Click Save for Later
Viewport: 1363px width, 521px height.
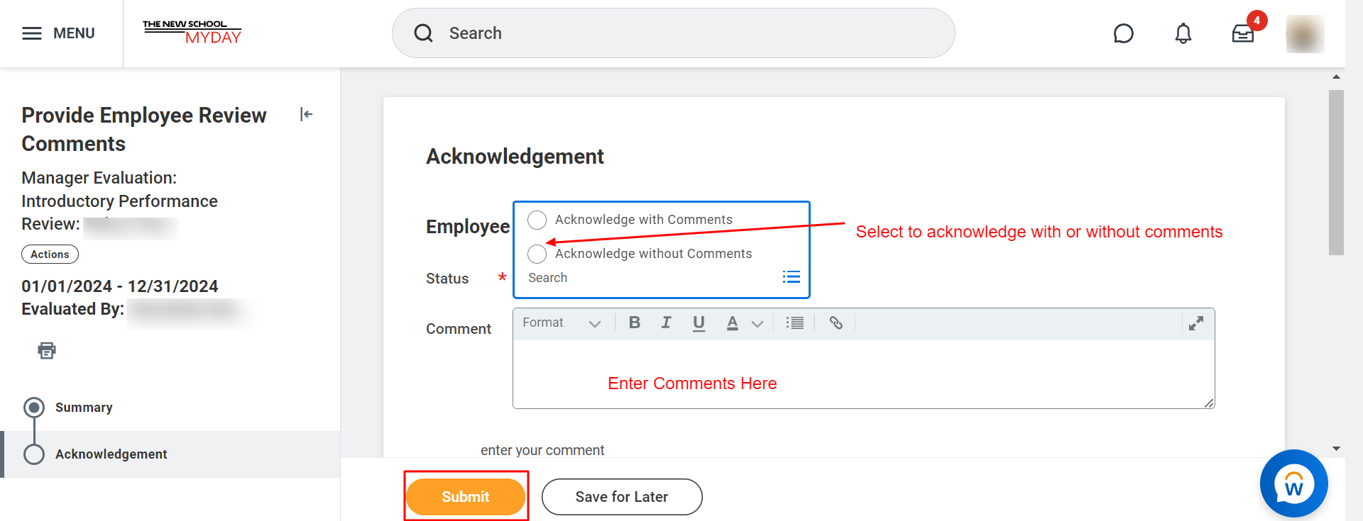pyautogui.click(x=622, y=497)
